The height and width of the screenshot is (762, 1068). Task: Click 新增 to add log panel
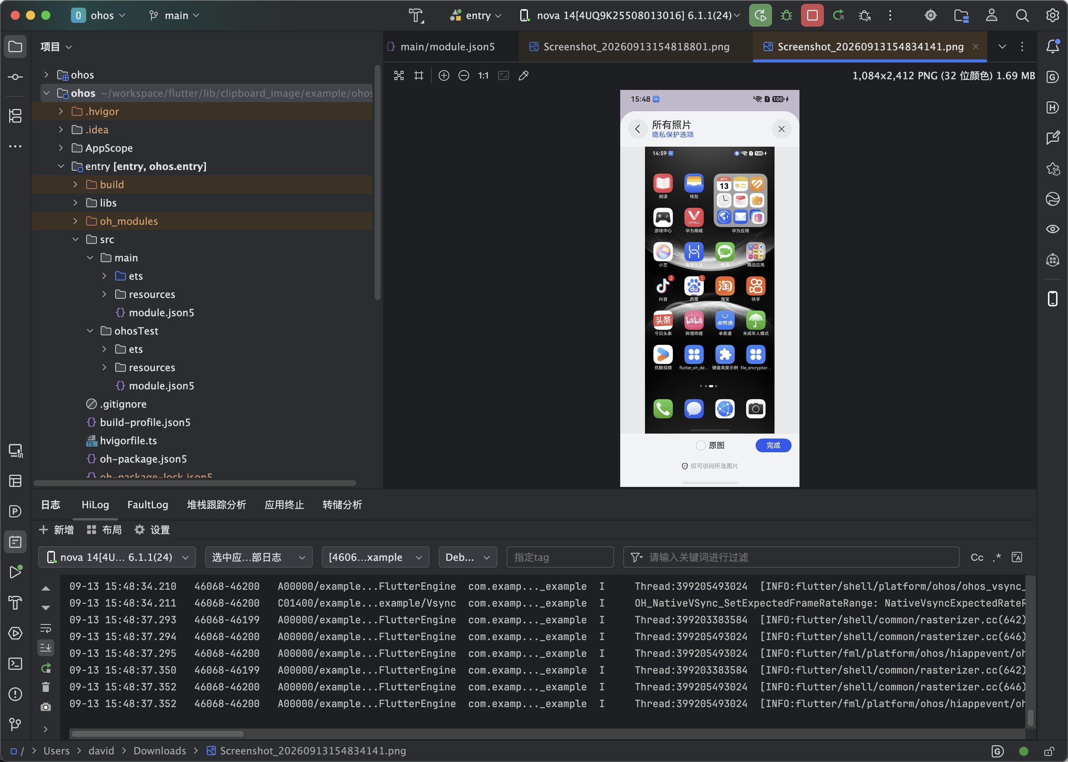(56, 530)
